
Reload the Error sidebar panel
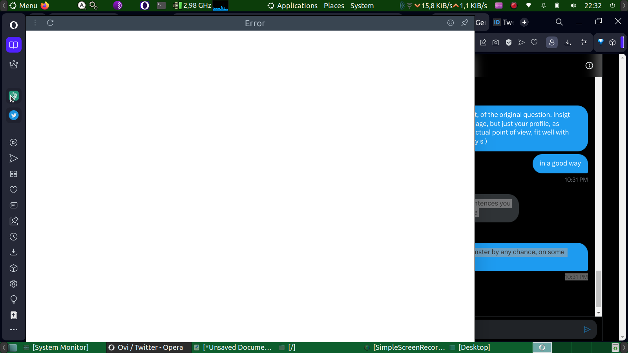pos(50,23)
